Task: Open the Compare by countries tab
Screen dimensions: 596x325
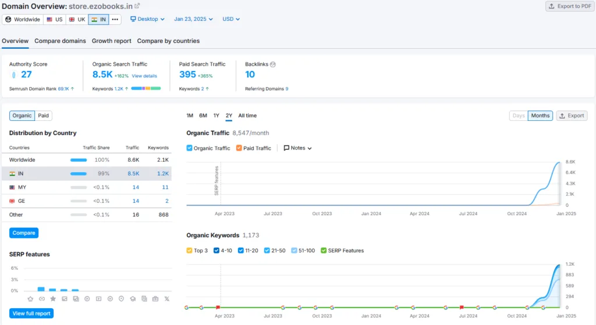Action: click(x=168, y=41)
